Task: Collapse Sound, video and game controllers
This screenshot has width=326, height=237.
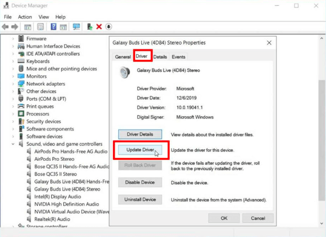Action: click(13, 144)
